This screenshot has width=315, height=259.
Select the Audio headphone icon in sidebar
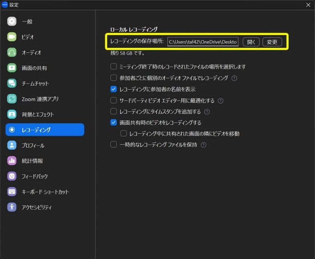(x=12, y=53)
